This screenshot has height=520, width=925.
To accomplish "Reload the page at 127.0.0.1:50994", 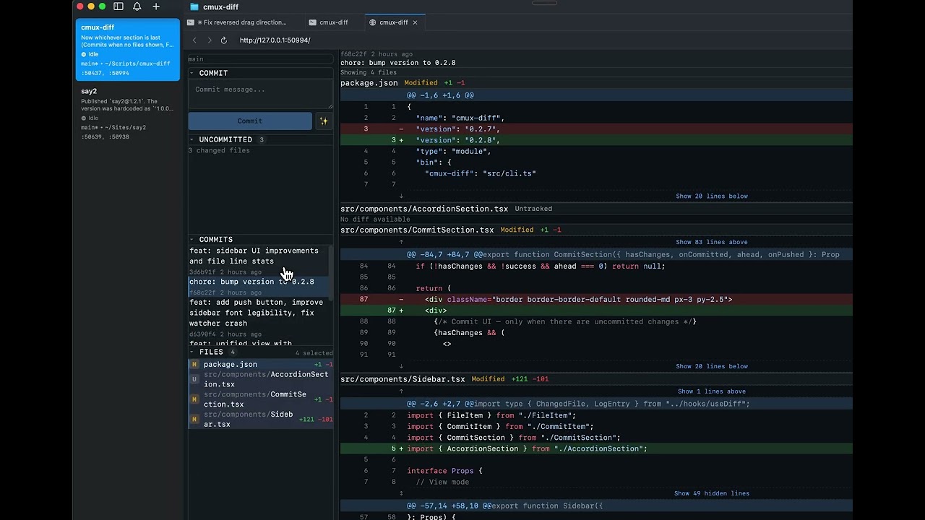I will pyautogui.click(x=224, y=40).
